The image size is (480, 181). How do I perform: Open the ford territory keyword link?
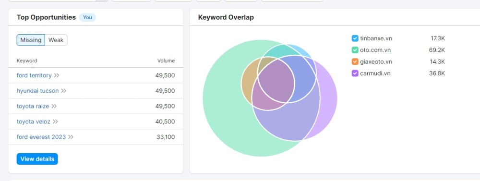(34, 75)
